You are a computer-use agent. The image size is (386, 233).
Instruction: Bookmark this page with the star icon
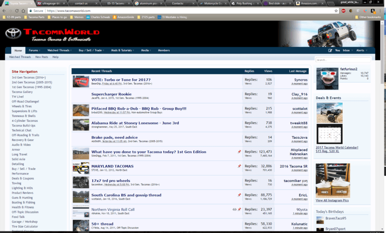336,11
